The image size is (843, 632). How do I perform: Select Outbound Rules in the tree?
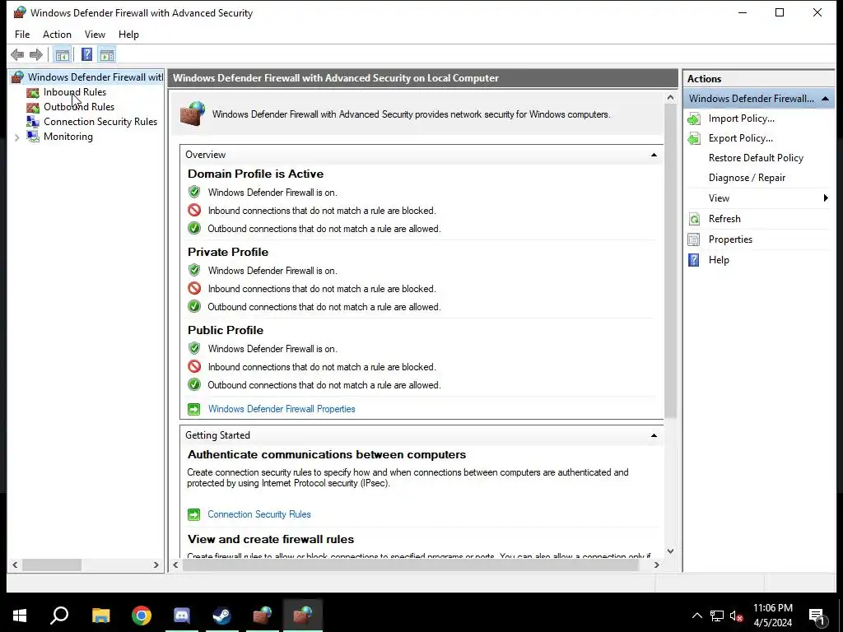[x=79, y=107]
